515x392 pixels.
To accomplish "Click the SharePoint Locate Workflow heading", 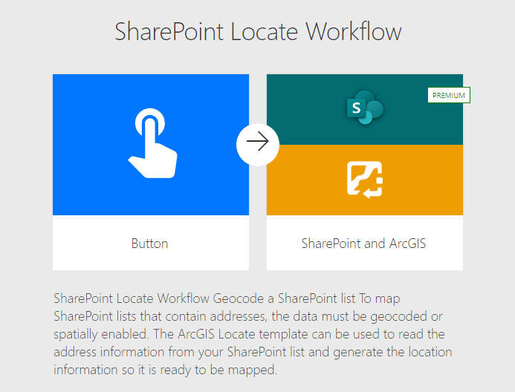I will [258, 31].
